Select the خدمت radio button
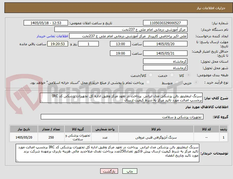Screen dimensions: 233x179 tap(172, 75)
